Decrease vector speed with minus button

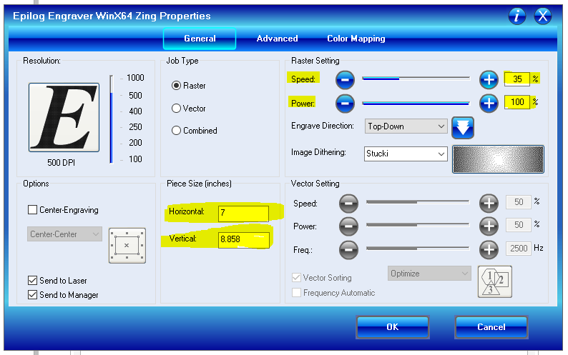pos(348,204)
